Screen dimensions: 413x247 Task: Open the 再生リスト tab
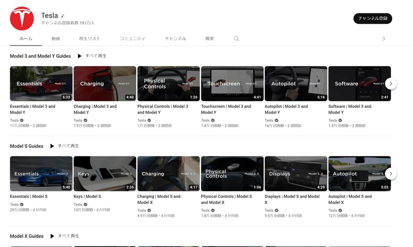[x=90, y=39]
